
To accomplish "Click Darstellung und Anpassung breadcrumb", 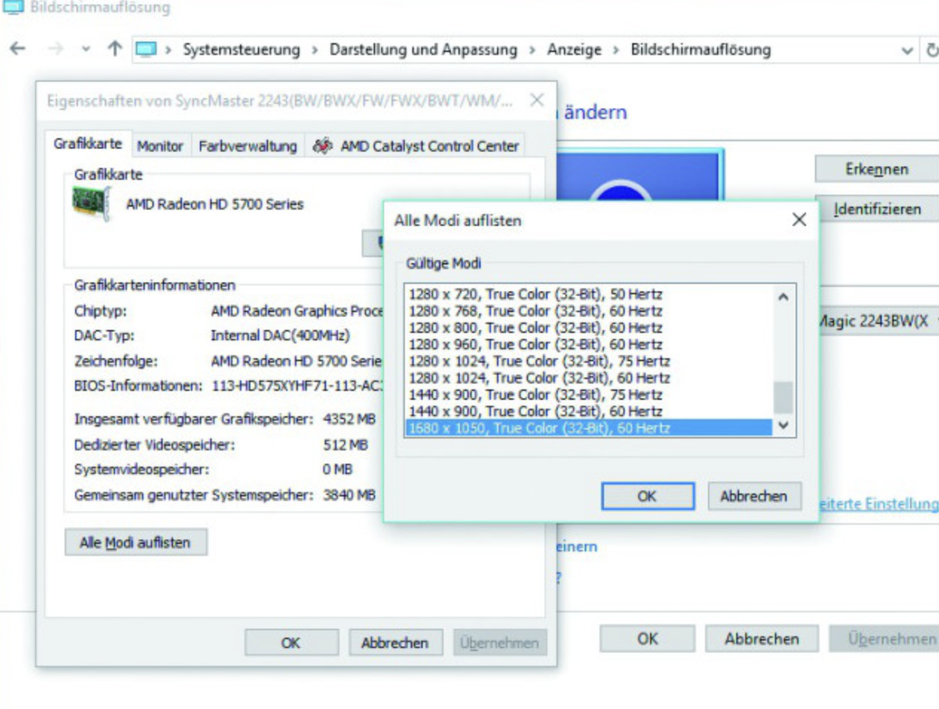I will [x=423, y=50].
